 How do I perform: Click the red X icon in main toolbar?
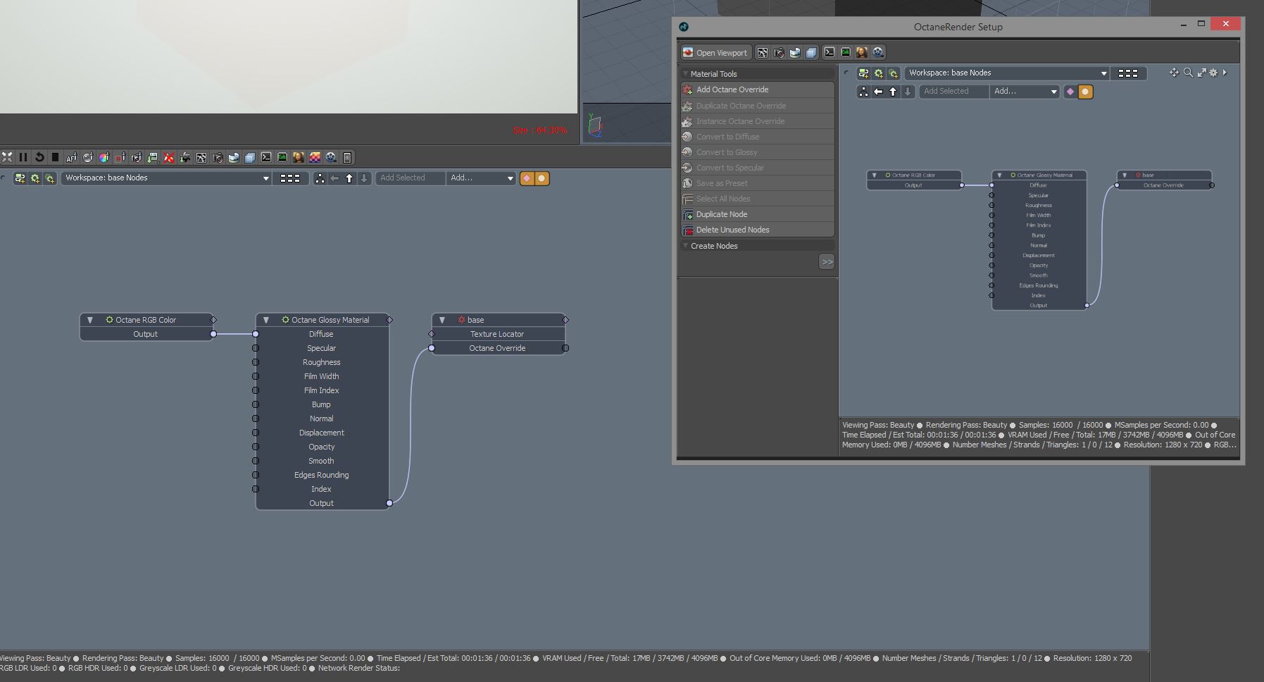pos(169,157)
